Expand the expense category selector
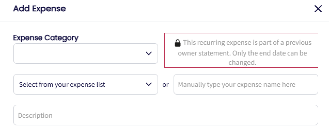This screenshot has width=329, height=129. click(x=85, y=53)
